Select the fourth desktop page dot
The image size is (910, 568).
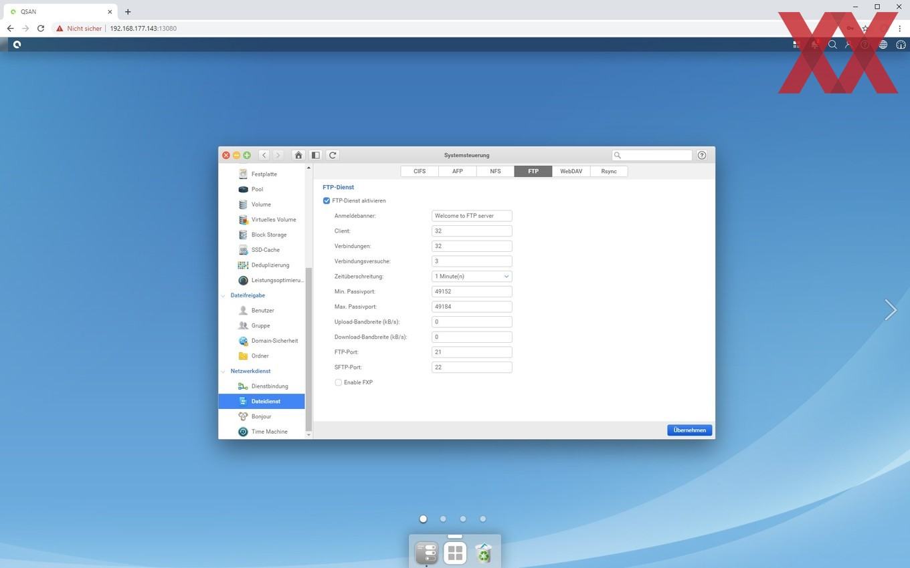tap(482, 519)
